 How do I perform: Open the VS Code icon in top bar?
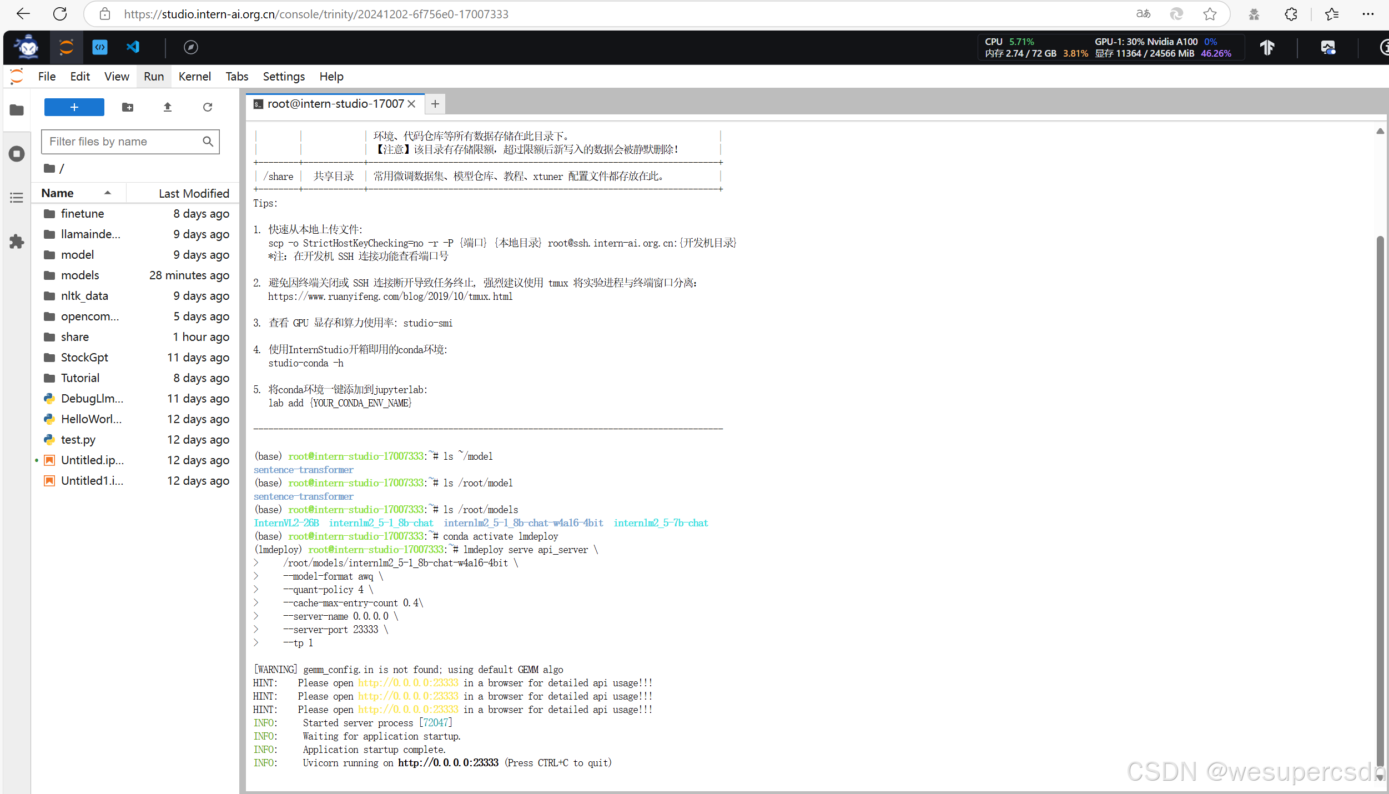point(133,47)
